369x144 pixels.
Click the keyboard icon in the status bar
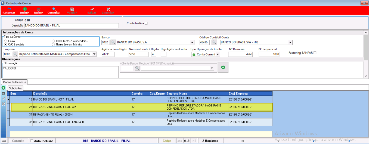pyautogui.click(x=4, y=141)
